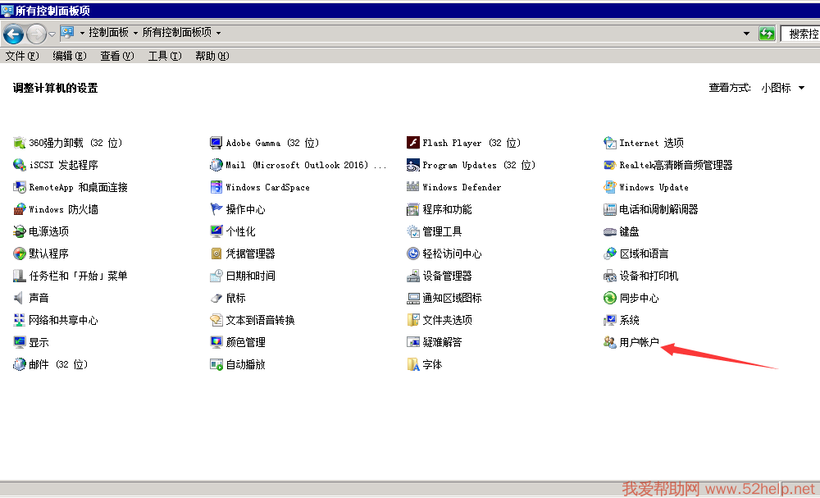Viewport: 820px width, 498px height.
Task: Open Windows 防火墙 icon
Action: tap(20, 209)
